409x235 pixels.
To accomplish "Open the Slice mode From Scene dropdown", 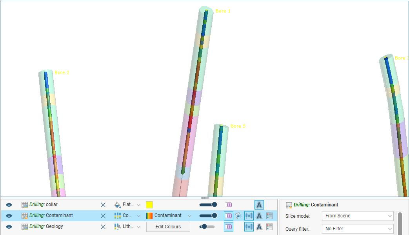I will [358, 216].
